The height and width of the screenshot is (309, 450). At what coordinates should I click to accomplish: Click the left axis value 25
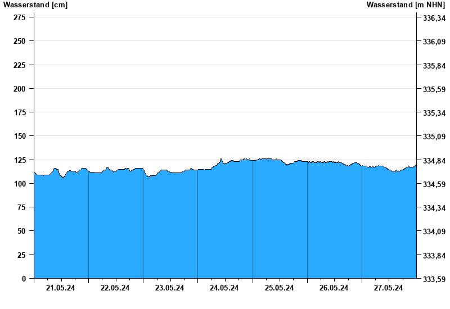[x=21, y=255]
